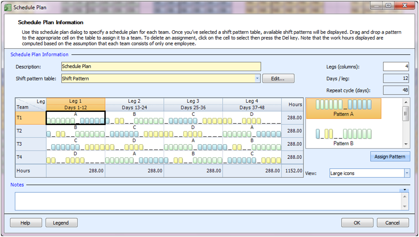Screen dimensions: 419x237
Task: Select T1 Leg 3 cell with pattern C
Action: (193, 118)
